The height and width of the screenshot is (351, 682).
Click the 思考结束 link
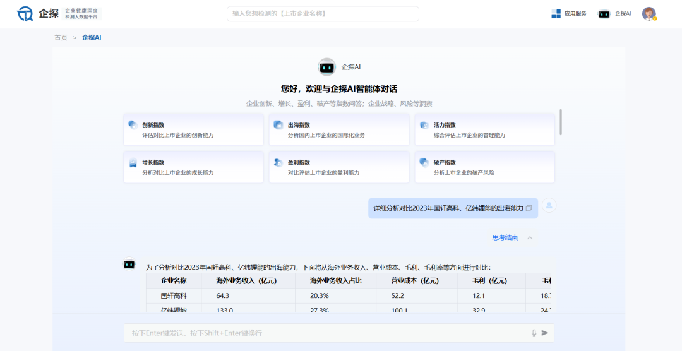(x=505, y=237)
